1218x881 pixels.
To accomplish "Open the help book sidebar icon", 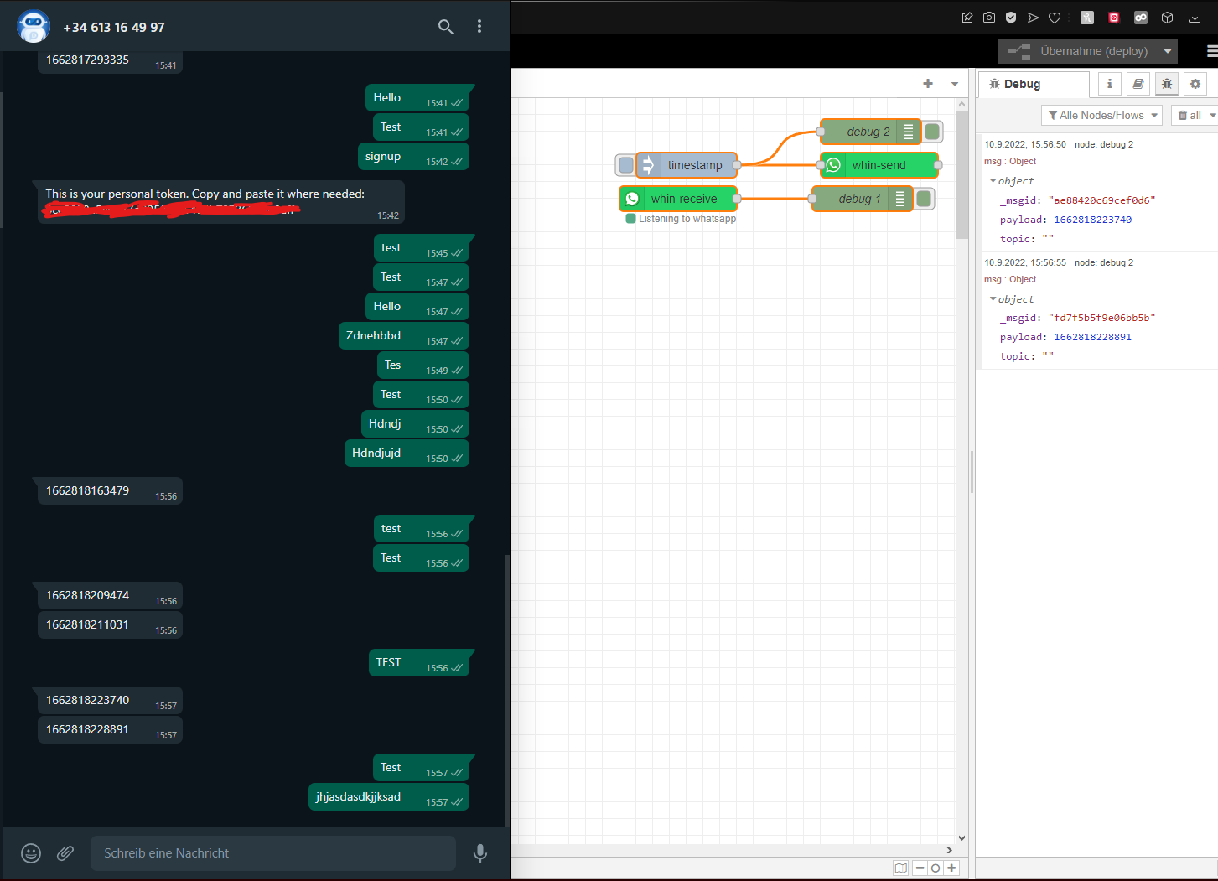I will pos(1138,84).
